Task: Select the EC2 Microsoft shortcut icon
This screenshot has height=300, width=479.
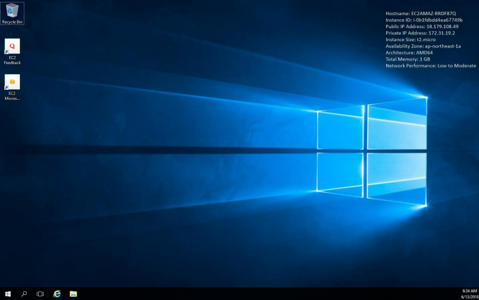Action: click(12, 85)
